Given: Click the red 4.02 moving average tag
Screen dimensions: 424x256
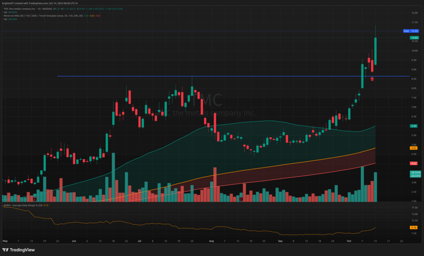Looking at the screenshot, I should 413,163.
